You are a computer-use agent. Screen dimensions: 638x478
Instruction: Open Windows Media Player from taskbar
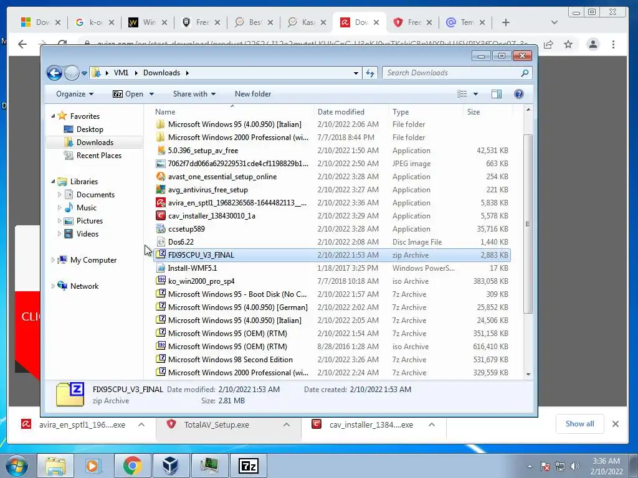92,466
